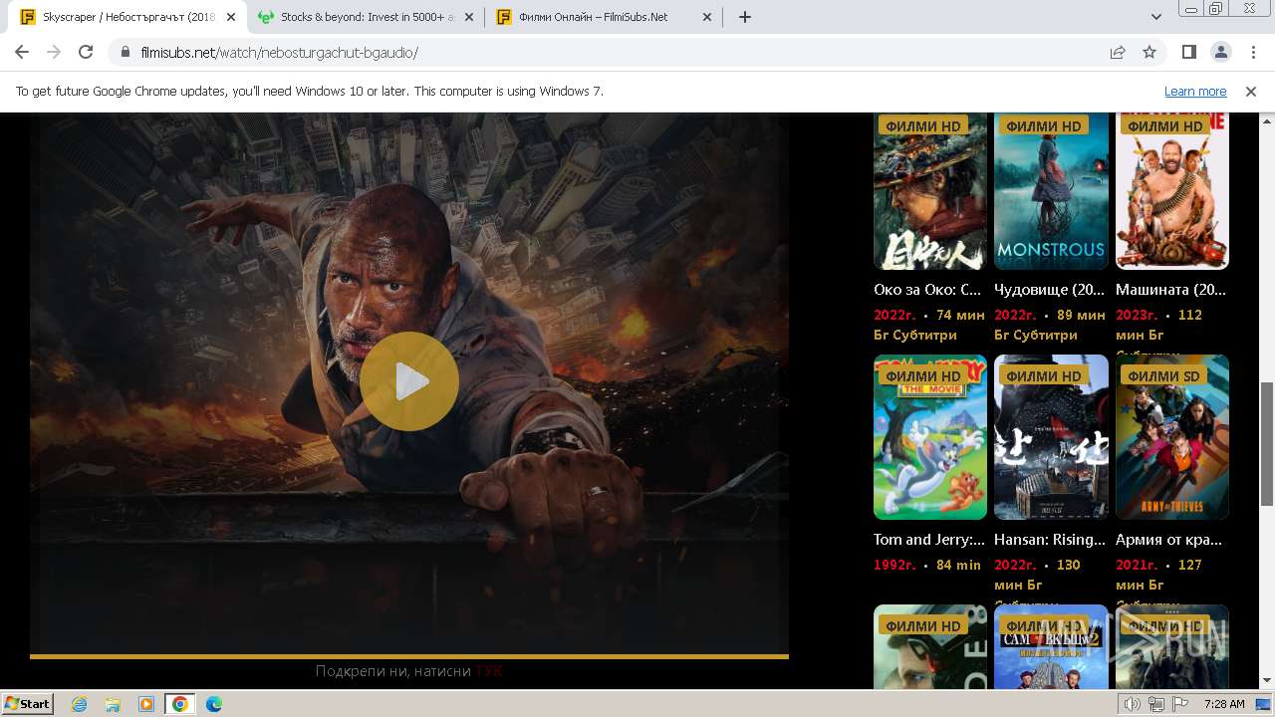Open Windows Explorer from taskbar

point(113,704)
